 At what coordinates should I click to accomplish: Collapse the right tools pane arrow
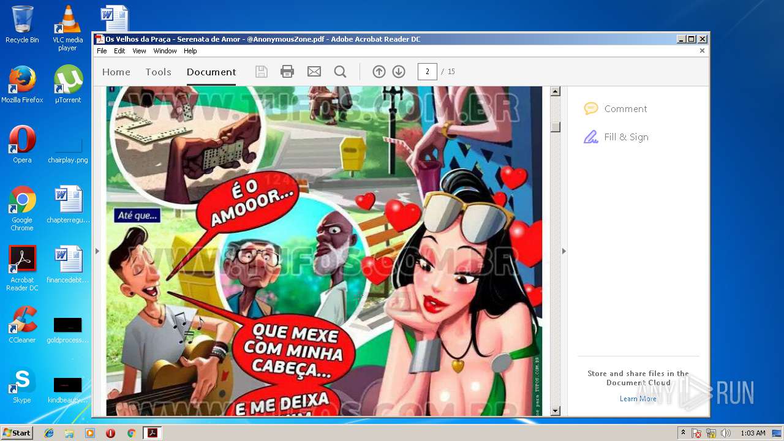[564, 251]
